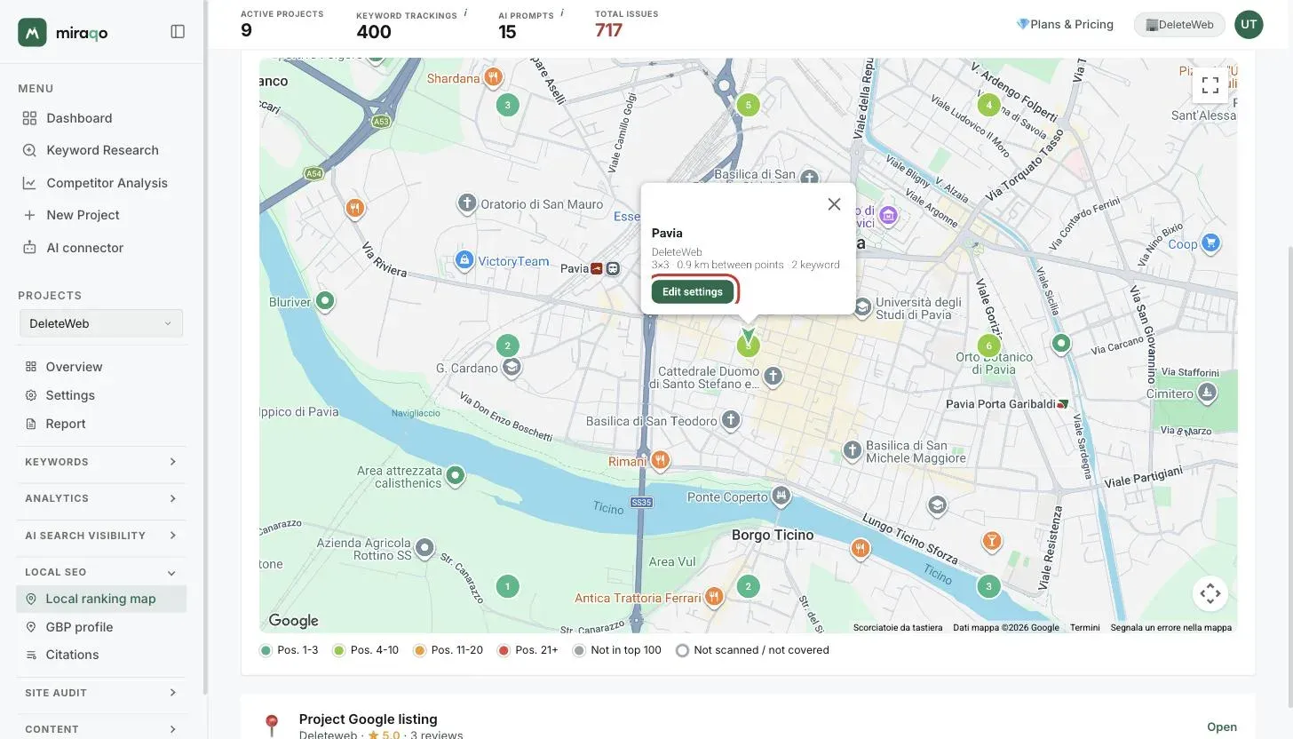Click Università degli Studi di Pavia marker
The width and height of the screenshot is (1293, 739).
tap(862, 307)
